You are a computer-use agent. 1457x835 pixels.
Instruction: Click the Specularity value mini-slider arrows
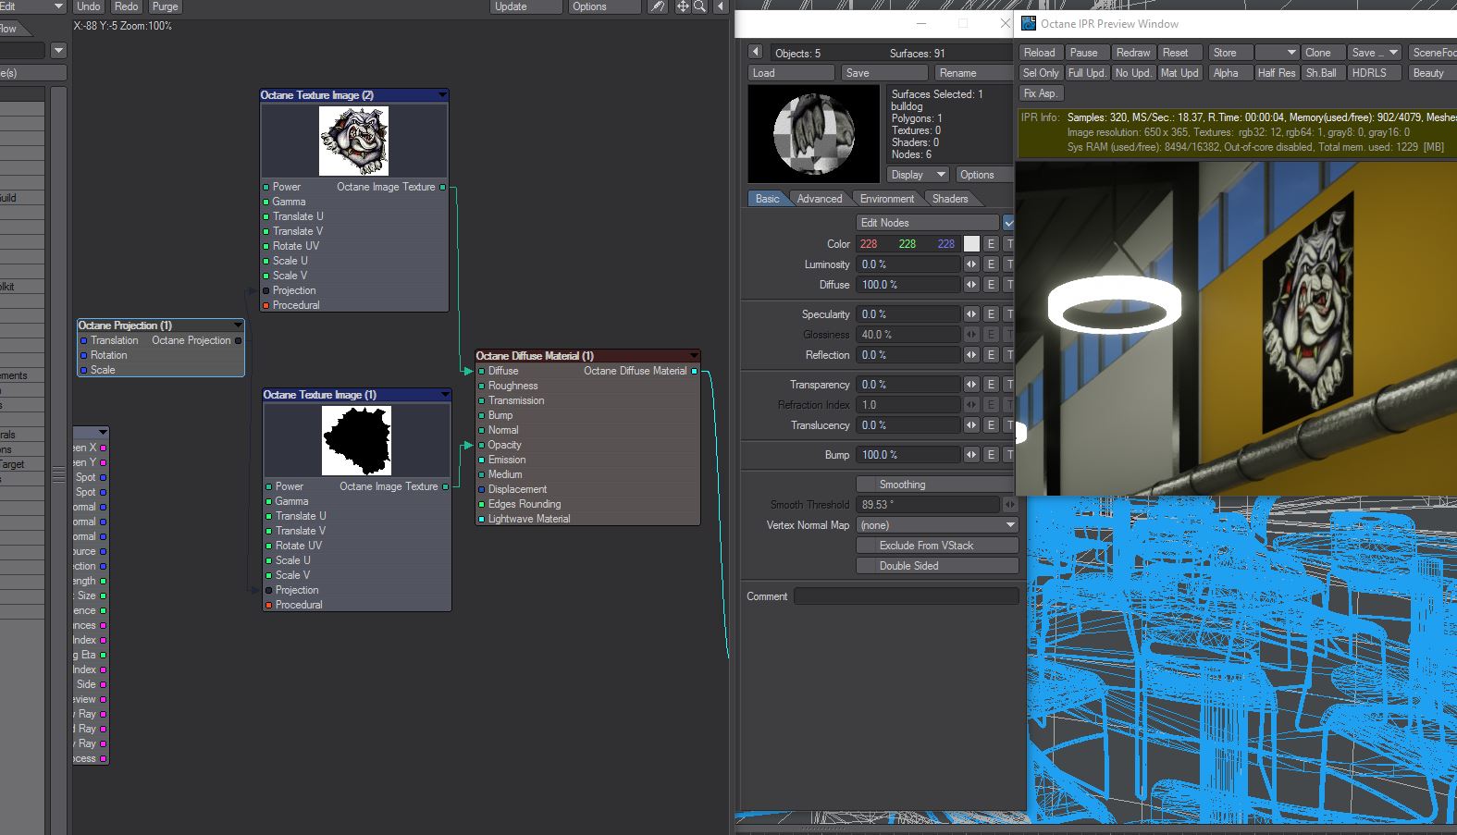971,314
